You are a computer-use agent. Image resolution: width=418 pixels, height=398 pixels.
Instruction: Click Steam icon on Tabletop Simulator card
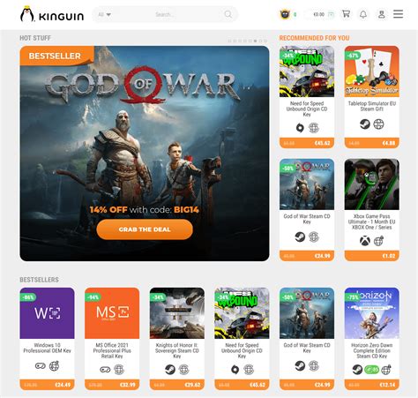click(365, 124)
